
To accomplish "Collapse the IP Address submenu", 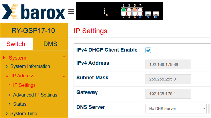I will coord(64,76).
